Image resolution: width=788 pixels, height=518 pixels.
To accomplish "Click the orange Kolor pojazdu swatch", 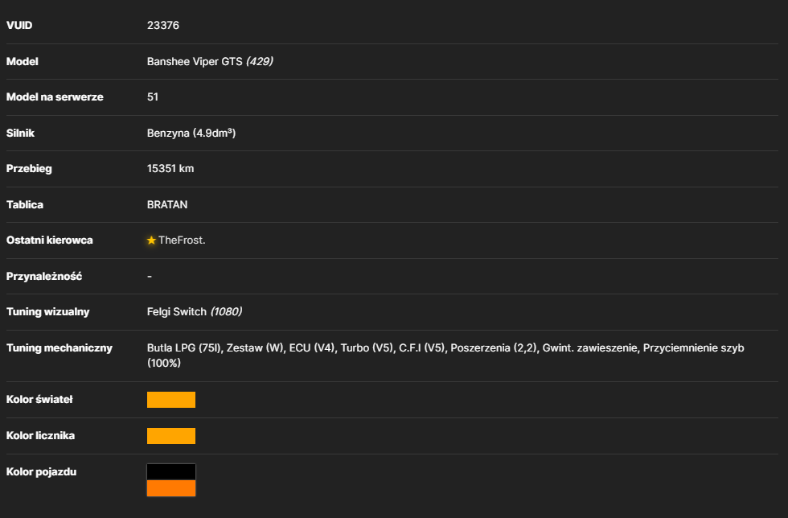I will 170,488.
